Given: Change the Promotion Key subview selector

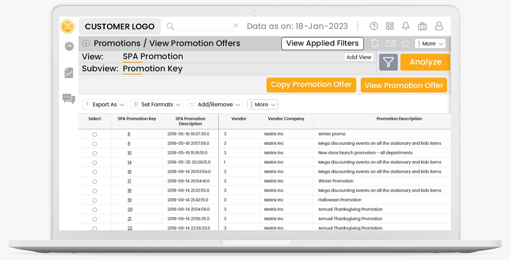Looking at the screenshot, I should click(x=153, y=69).
